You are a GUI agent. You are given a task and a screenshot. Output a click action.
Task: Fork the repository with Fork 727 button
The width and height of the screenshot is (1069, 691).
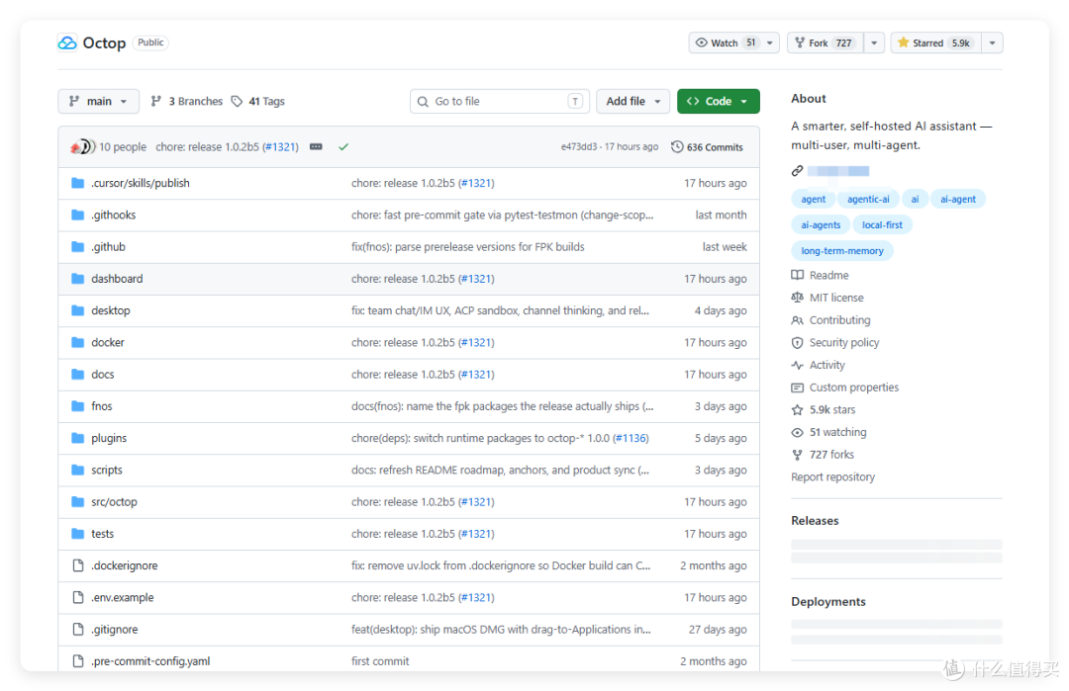(825, 43)
